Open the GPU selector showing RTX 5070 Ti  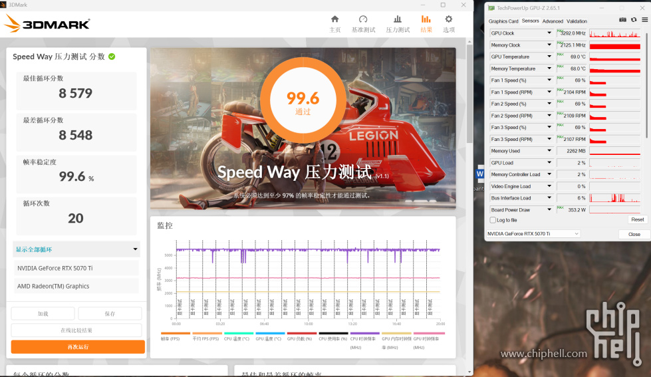click(x=533, y=234)
